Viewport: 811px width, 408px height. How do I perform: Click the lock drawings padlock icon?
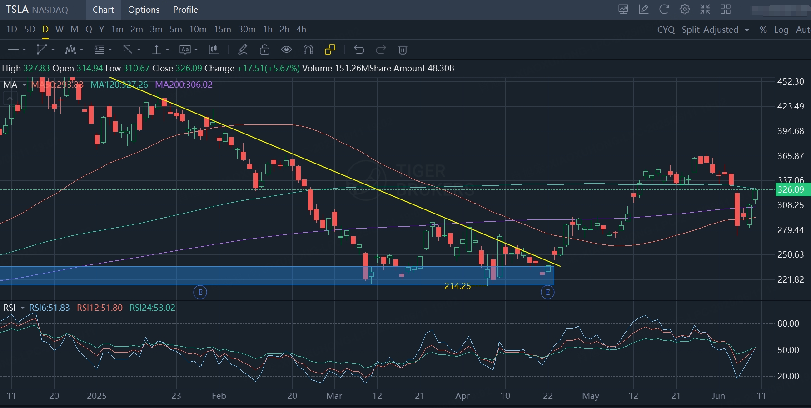[264, 50]
